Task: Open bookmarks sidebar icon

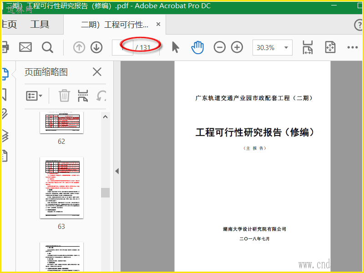Action: click(x=4, y=95)
